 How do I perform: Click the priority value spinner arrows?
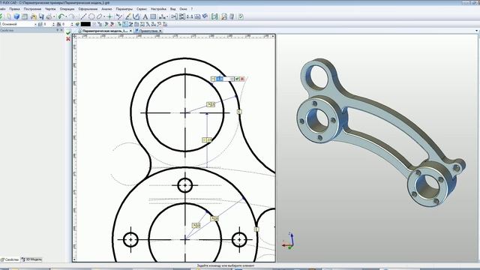72,24
